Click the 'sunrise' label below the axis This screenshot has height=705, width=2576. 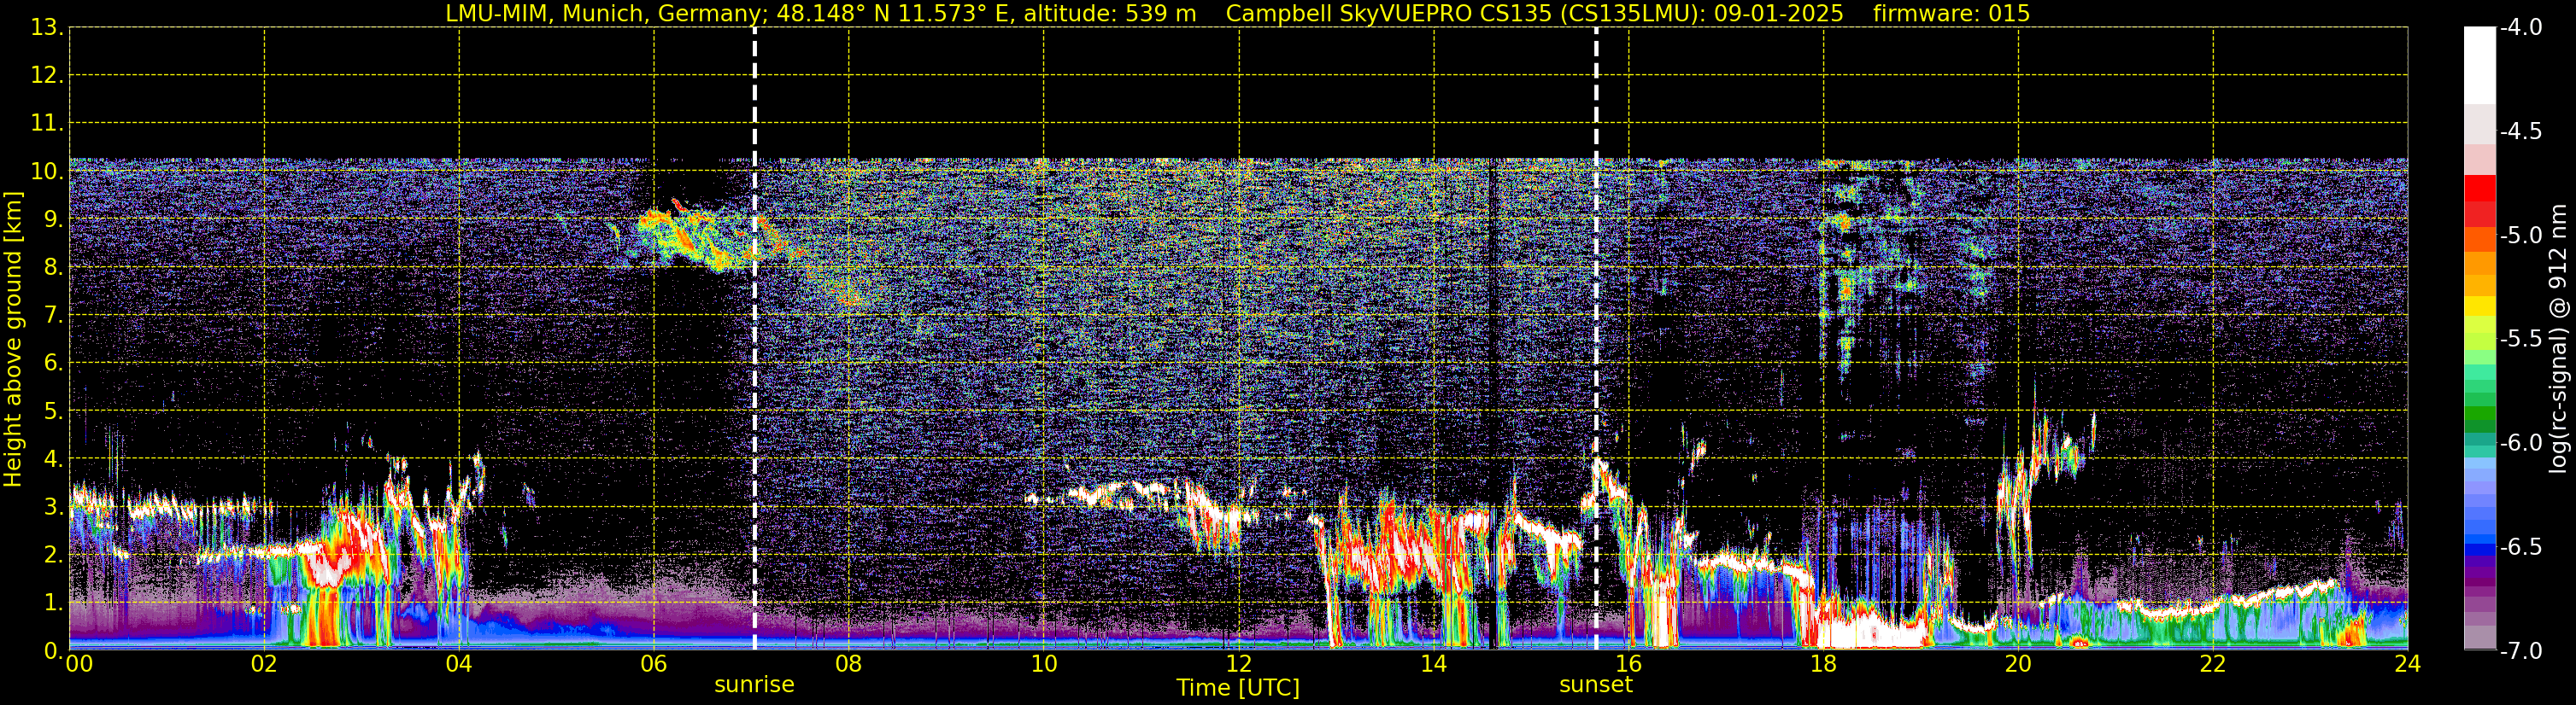[x=754, y=685]
